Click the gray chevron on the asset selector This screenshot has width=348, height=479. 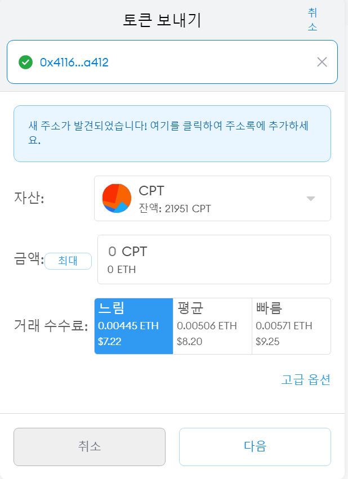pyautogui.click(x=309, y=198)
